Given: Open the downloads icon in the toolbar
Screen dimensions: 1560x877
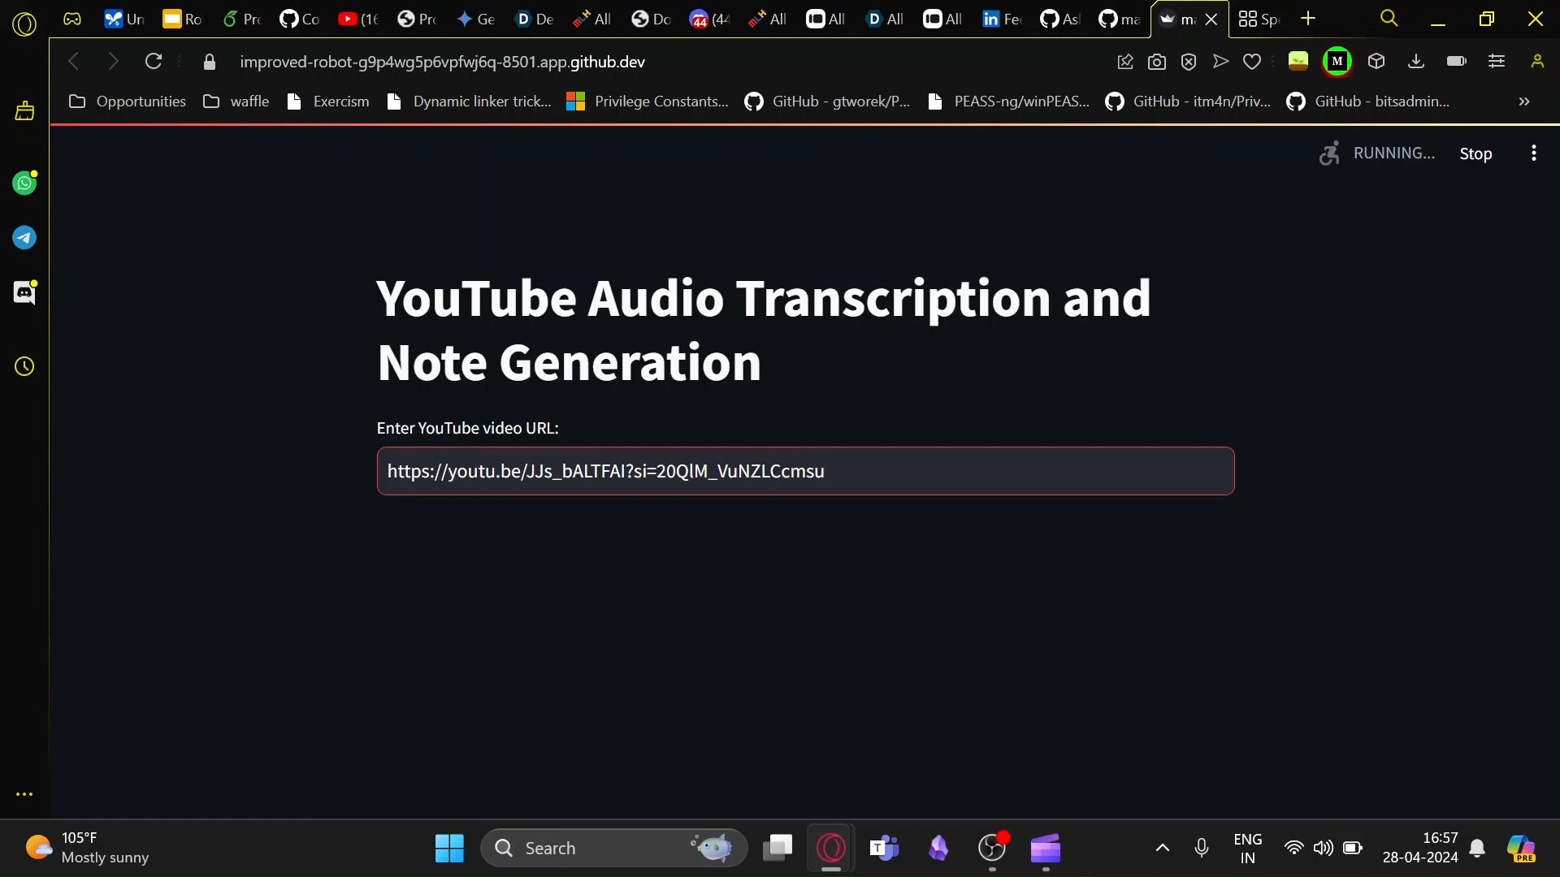Looking at the screenshot, I should coord(1416,62).
